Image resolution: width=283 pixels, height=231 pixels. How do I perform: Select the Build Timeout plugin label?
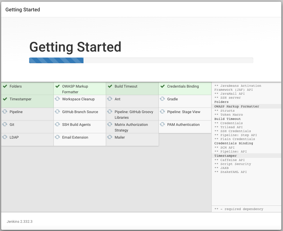(126, 86)
